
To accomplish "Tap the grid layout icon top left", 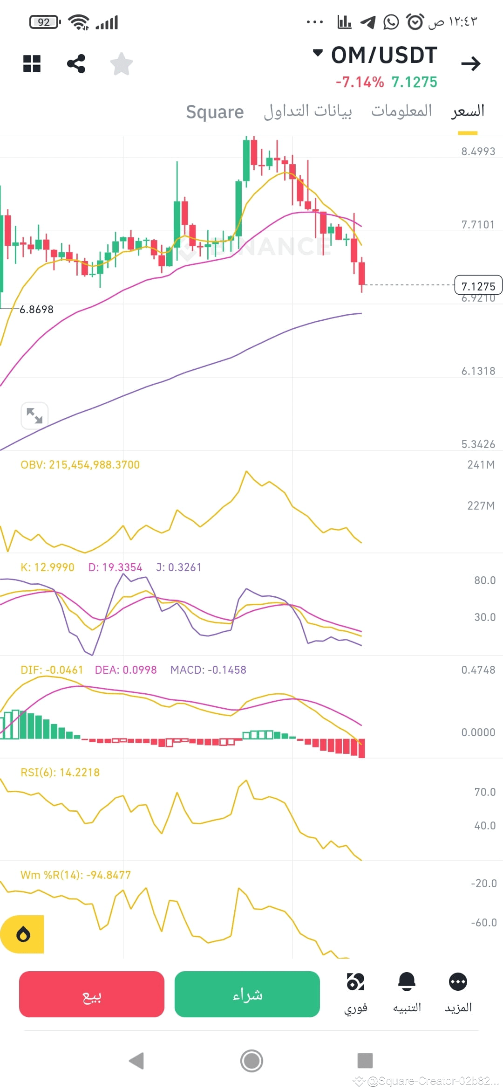I will 32,64.
